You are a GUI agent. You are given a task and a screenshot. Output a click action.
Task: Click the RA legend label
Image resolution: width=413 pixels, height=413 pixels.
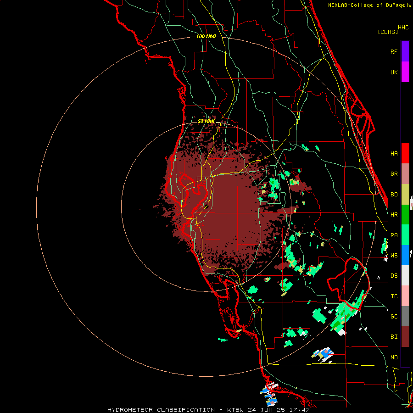pos(394,235)
